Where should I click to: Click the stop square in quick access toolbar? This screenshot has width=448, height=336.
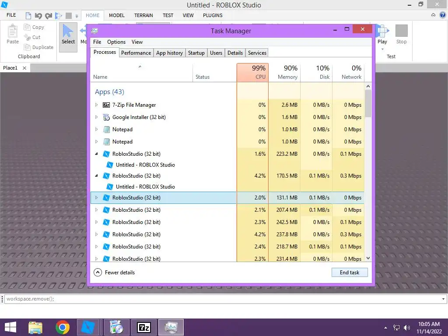click(69, 16)
